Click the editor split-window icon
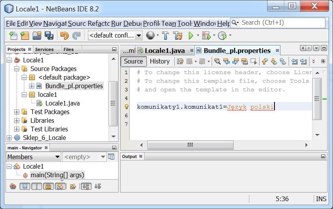The width and height of the screenshot is (333, 209). click(323, 61)
